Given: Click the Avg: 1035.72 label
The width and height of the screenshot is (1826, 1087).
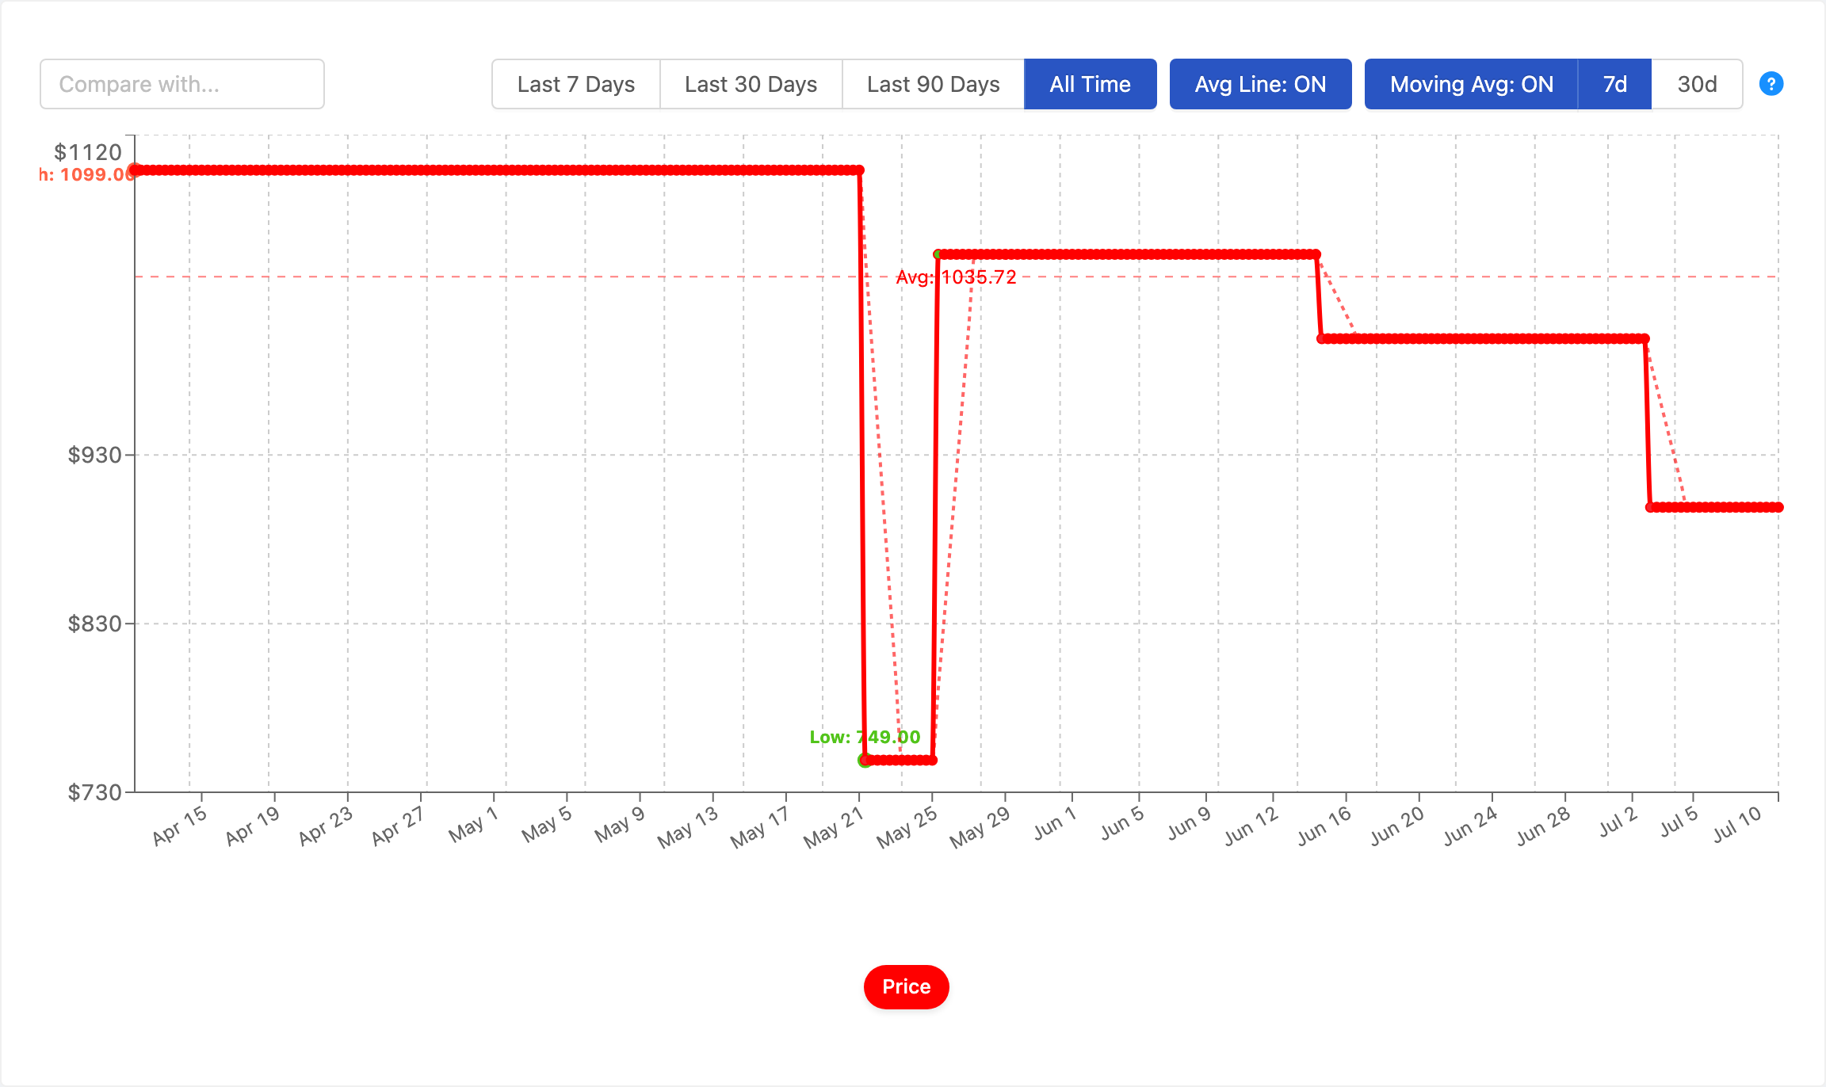Looking at the screenshot, I should click(x=956, y=277).
